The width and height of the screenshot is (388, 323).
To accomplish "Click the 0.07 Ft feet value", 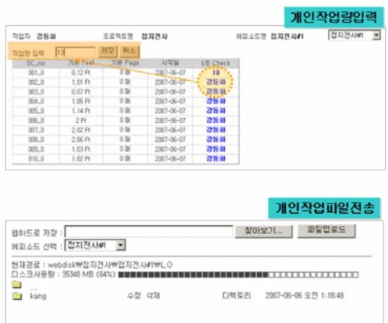I will tap(81, 92).
